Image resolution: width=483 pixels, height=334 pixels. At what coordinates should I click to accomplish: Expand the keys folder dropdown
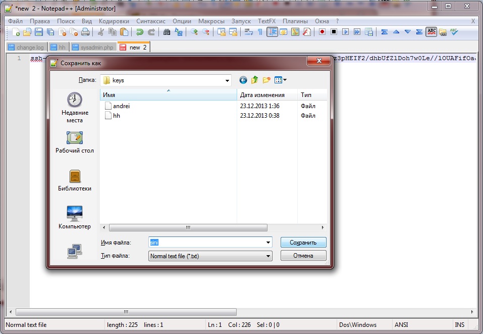(227, 80)
